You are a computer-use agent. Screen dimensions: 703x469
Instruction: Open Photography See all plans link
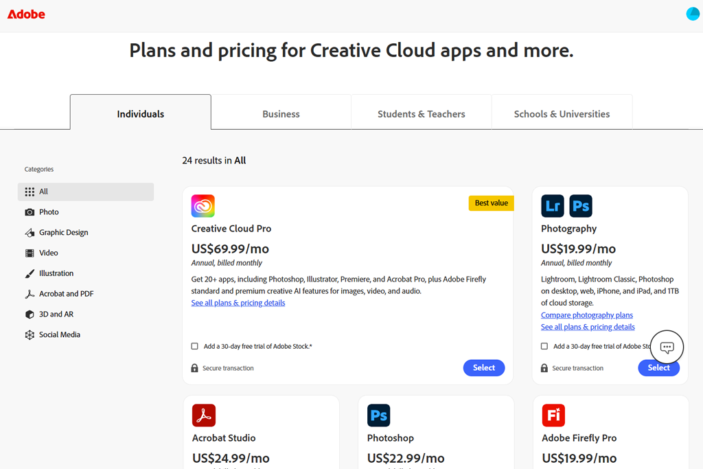click(588, 328)
